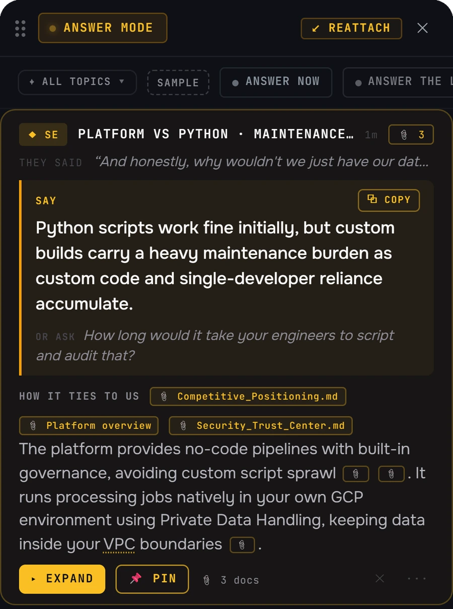453x609 pixels.
Task: Click the They Said quote text
Action: [x=261, y=162]
